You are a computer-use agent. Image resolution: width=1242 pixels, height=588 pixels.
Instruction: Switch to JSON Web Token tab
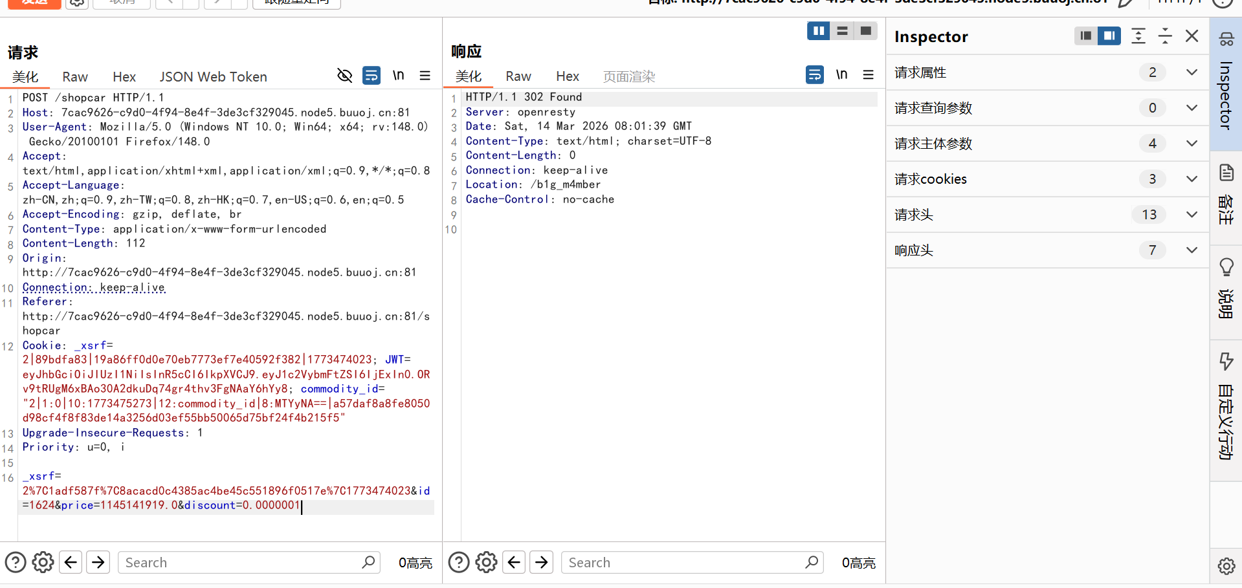coord(213,77)
